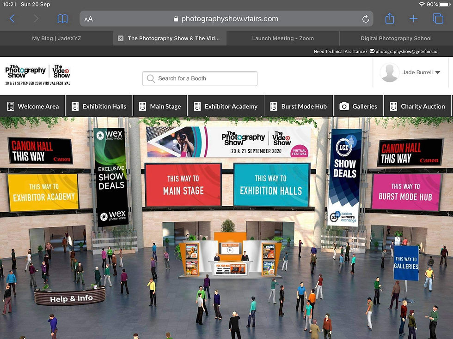Open Safari bookmarks book icon
The image size is (453, 339).
coord(62,19)
